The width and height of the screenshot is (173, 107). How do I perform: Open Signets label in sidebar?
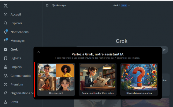16,58
